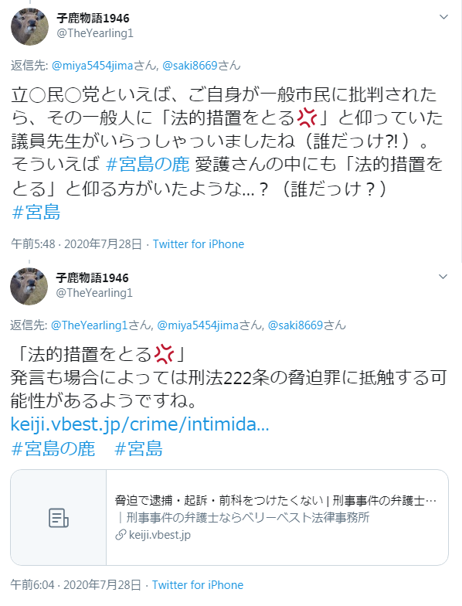The height and width of the screenshot is (606, 462).
Task: Open the keiji.vbest.jp/crime/intimida... URL
Action: pos(139,424)
